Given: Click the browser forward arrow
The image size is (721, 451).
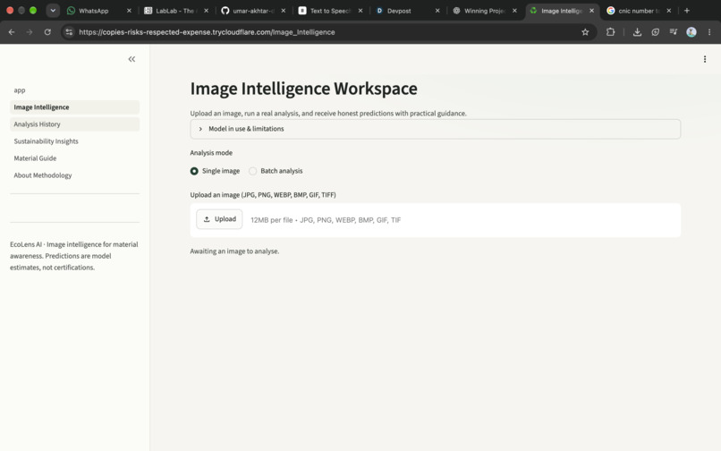Looking at the screenshot, I should point(30,32).
